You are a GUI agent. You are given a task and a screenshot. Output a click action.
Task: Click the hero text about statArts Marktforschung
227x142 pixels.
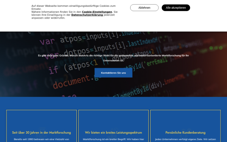pos(113,58)
